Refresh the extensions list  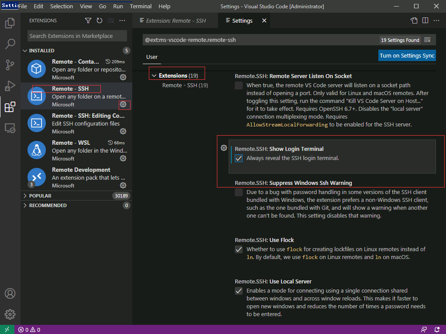pyautogui.click(x=99, y=20)
